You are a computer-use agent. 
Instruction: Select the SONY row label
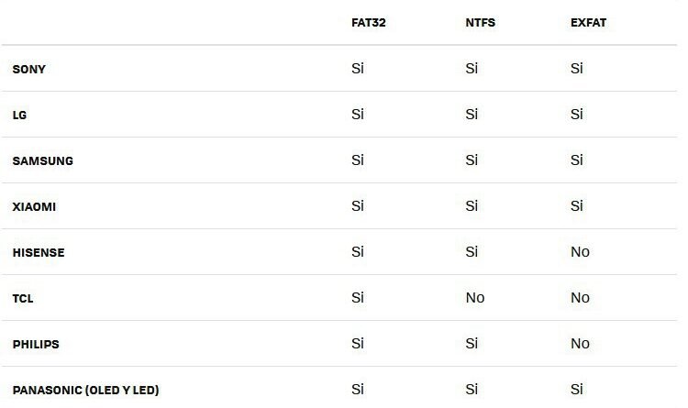28,69
